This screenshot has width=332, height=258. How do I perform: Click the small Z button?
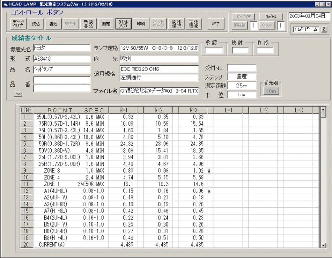click(x=324, y=29)
